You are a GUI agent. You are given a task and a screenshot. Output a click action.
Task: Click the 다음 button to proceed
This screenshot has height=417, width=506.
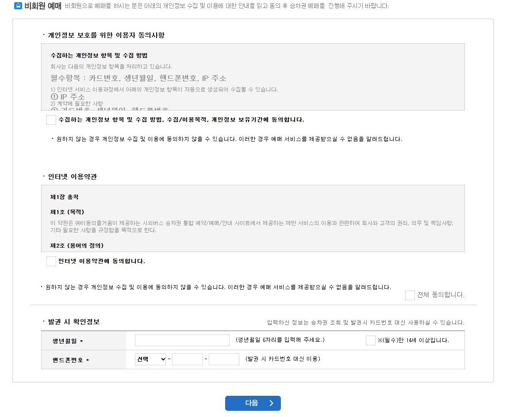coord(253,403)
